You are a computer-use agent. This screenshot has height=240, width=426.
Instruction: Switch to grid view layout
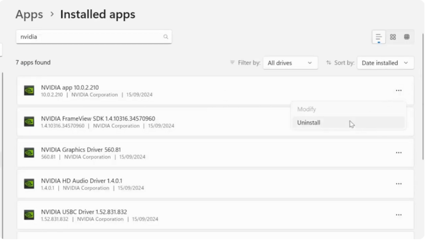click(393, 37)
